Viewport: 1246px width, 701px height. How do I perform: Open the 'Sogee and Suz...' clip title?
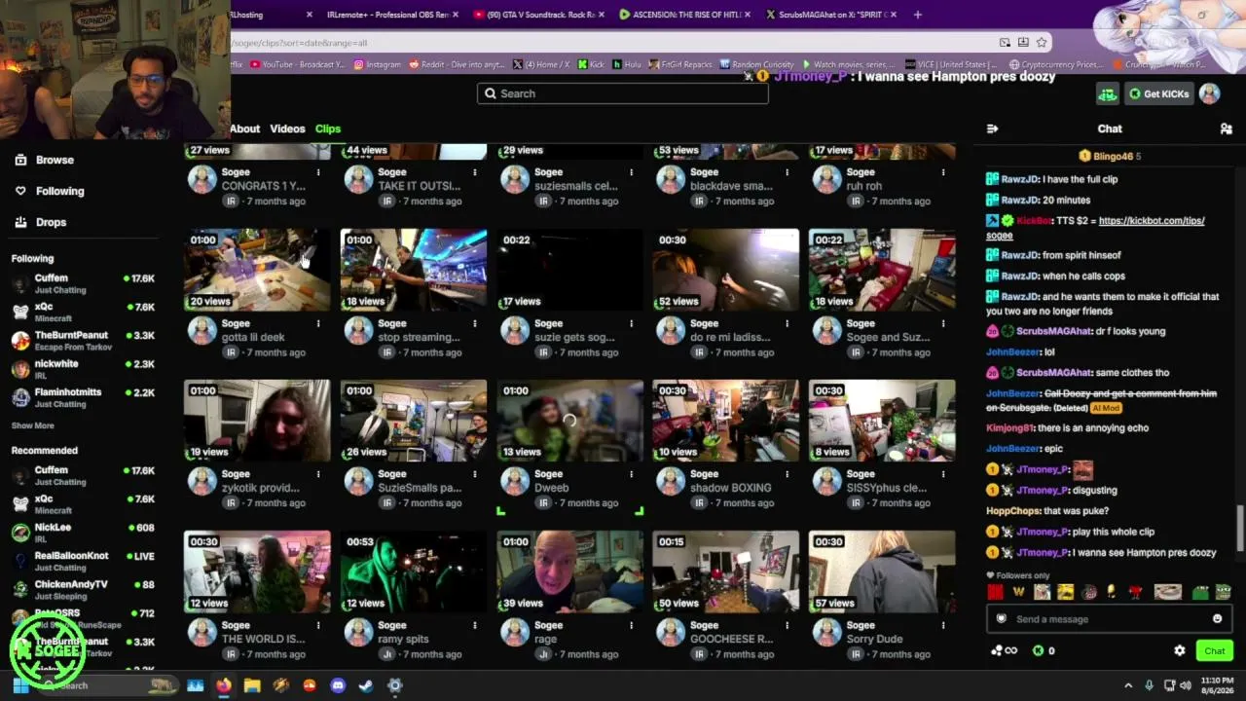[x=886, y=338]
